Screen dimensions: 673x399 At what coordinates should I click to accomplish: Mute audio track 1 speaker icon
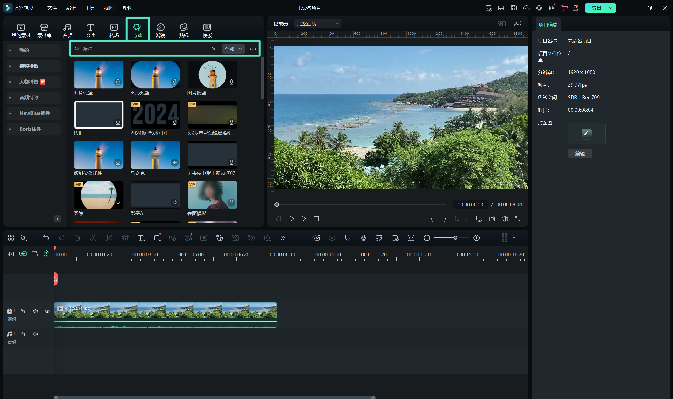[35, 334]
